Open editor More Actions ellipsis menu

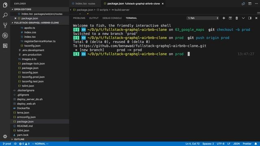tap(256, 4)
